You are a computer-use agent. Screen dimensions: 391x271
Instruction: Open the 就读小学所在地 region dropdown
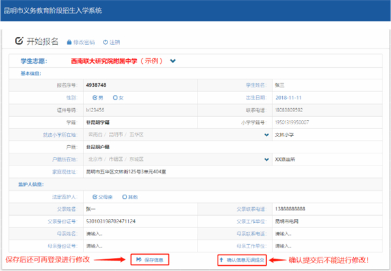(x=266, y=135)
